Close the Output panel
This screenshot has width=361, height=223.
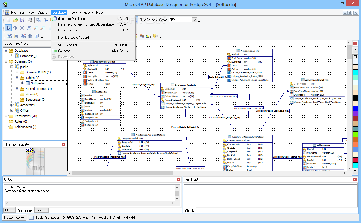point(178,179)
